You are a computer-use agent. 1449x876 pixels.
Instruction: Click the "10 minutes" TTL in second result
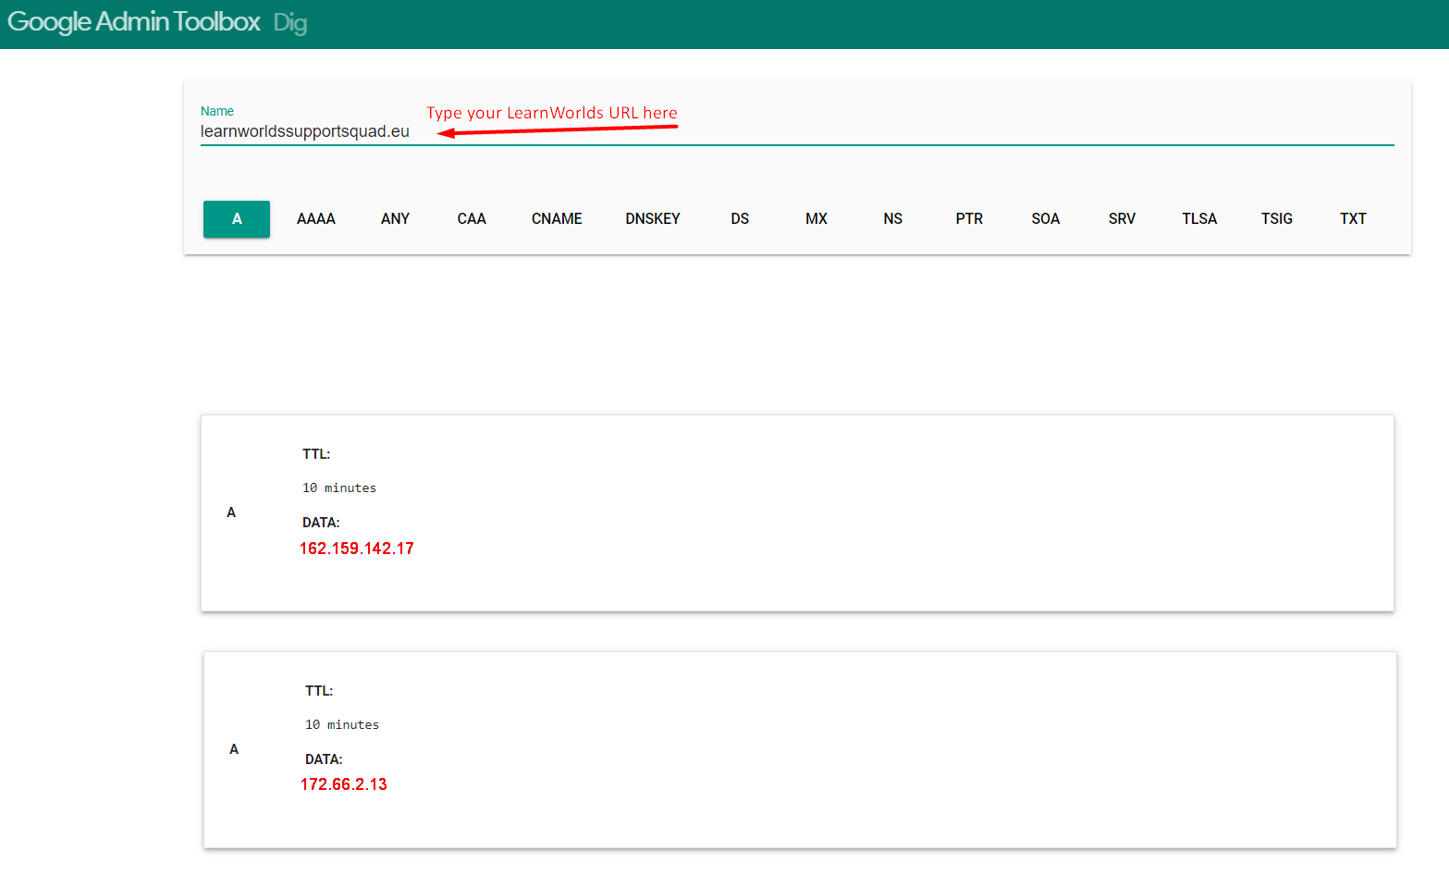coord(342,725)
